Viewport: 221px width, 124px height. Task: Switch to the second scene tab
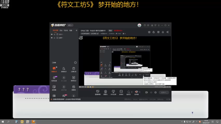tap(61, 30)
